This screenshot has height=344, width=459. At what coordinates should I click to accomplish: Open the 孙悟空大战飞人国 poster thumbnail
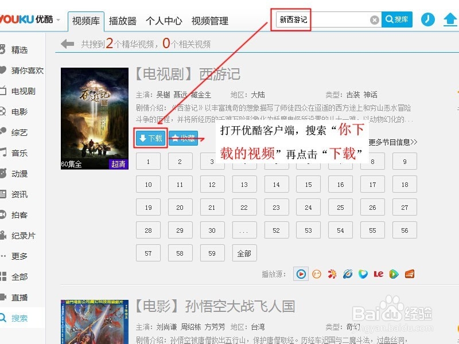coord(95,322)
